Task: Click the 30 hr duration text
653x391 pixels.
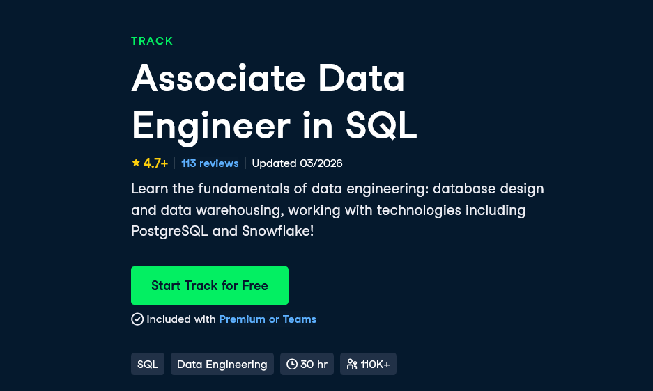Action: click(x=314, y=365)
